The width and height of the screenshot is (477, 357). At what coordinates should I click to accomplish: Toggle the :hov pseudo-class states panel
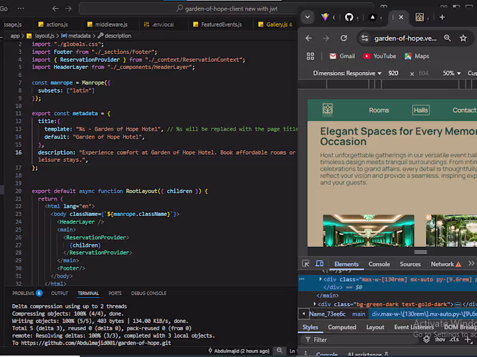coord(439,340)
